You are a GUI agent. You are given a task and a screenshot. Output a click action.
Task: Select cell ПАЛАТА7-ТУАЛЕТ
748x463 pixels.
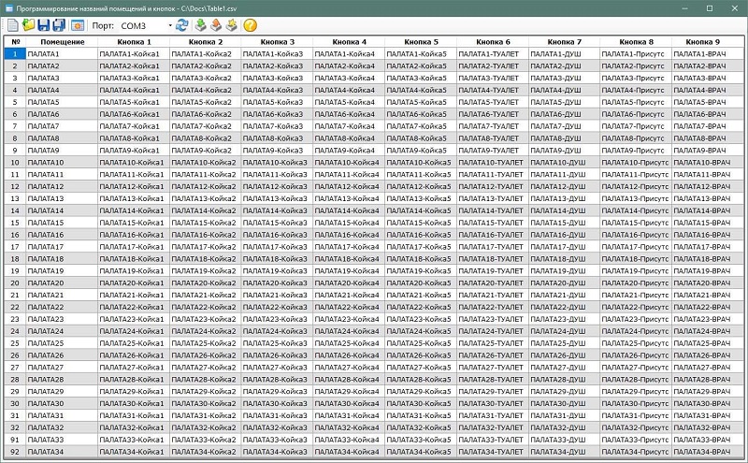[x=493, y=126]
